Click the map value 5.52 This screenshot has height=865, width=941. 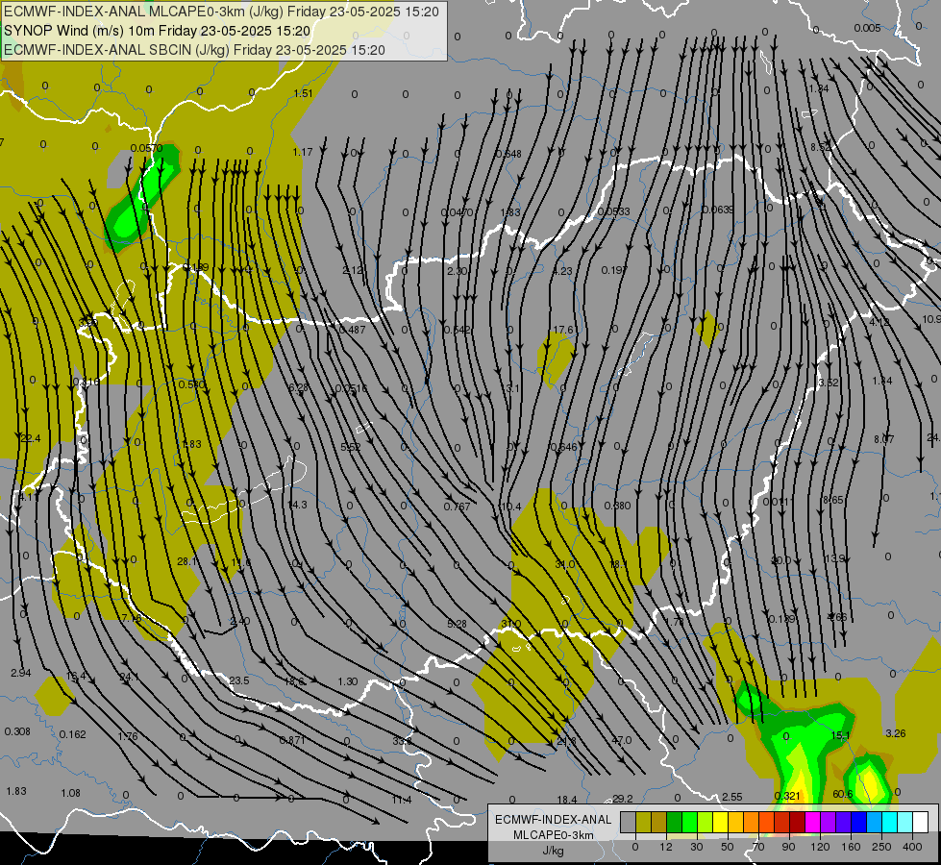click(351, 447)
